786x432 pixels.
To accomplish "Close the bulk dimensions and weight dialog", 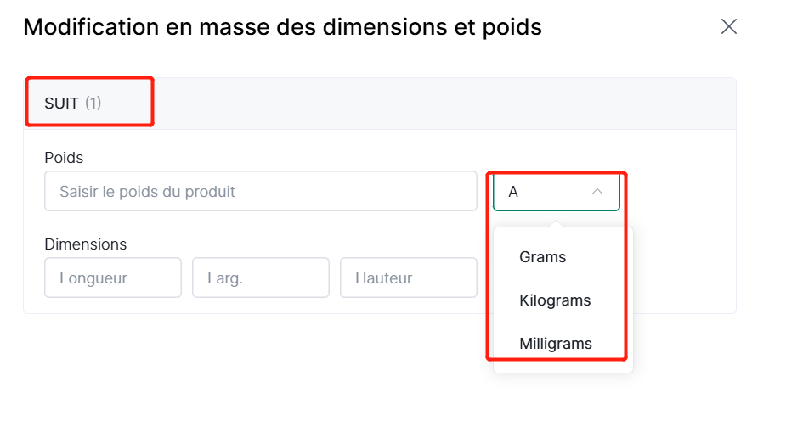I will [x=728, y=26].
